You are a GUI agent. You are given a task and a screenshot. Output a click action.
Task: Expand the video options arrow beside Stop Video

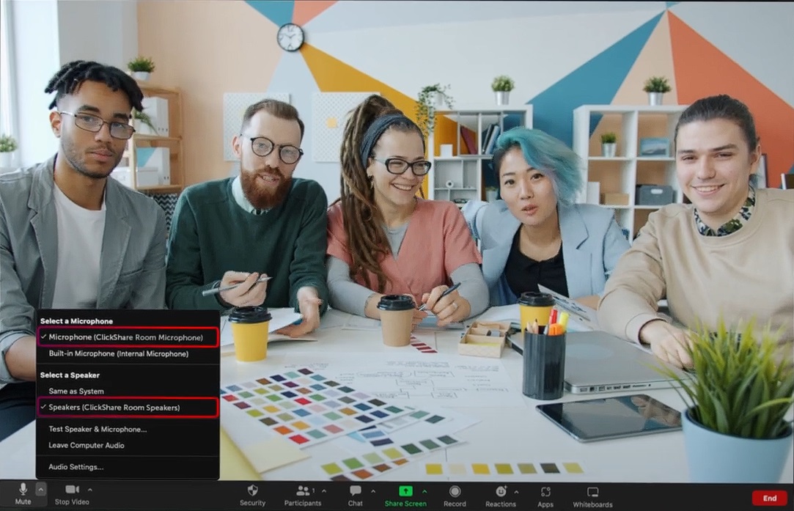pos(90,489)
